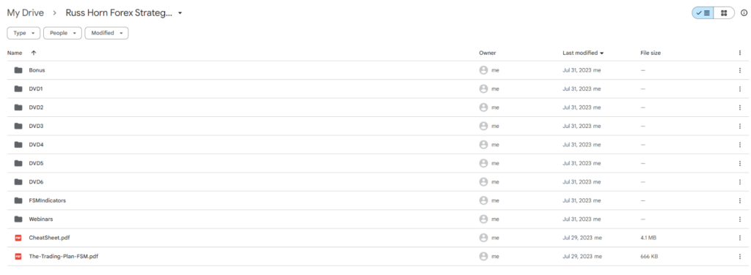751x275 pixels.
Task: Open the Type filter dropdown
Action: click(x=23, y=34)
